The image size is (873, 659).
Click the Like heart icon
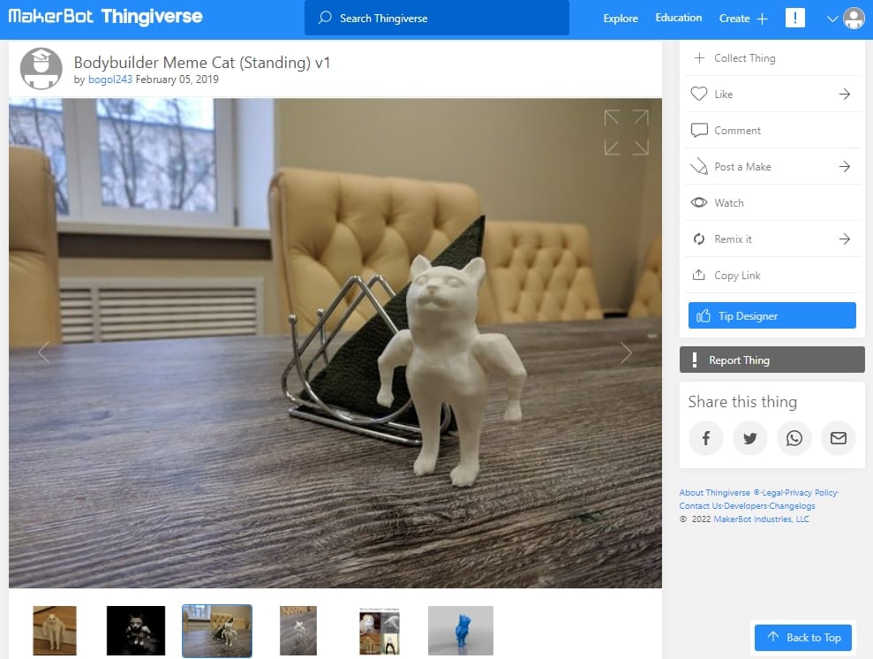[x=699, y=94]
